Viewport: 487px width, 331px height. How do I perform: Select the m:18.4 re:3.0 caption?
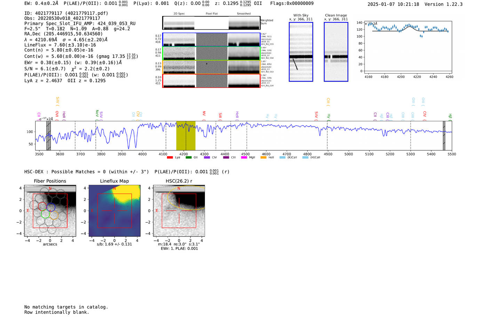[x=179, y=244]
